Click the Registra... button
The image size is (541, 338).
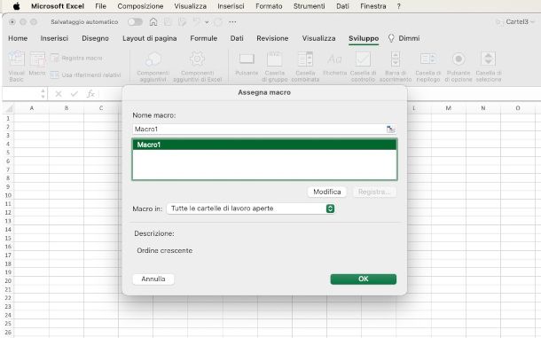[374, 192]
